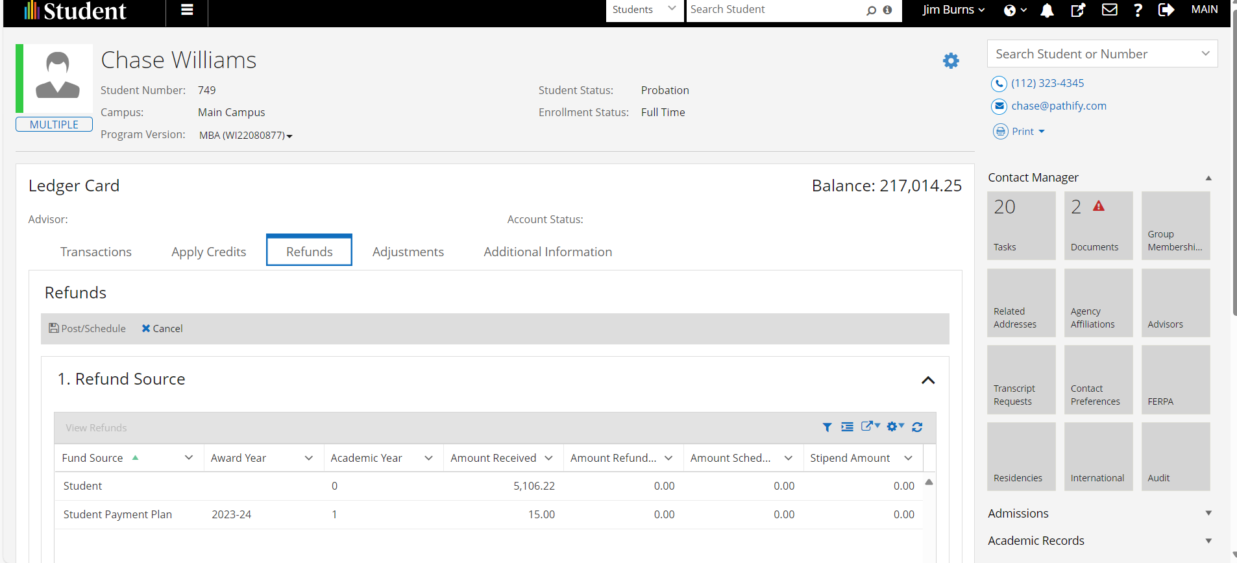The image size is (1237, 563).
Task: Open student settings gear icon
Action: click(x=951, y=61)
